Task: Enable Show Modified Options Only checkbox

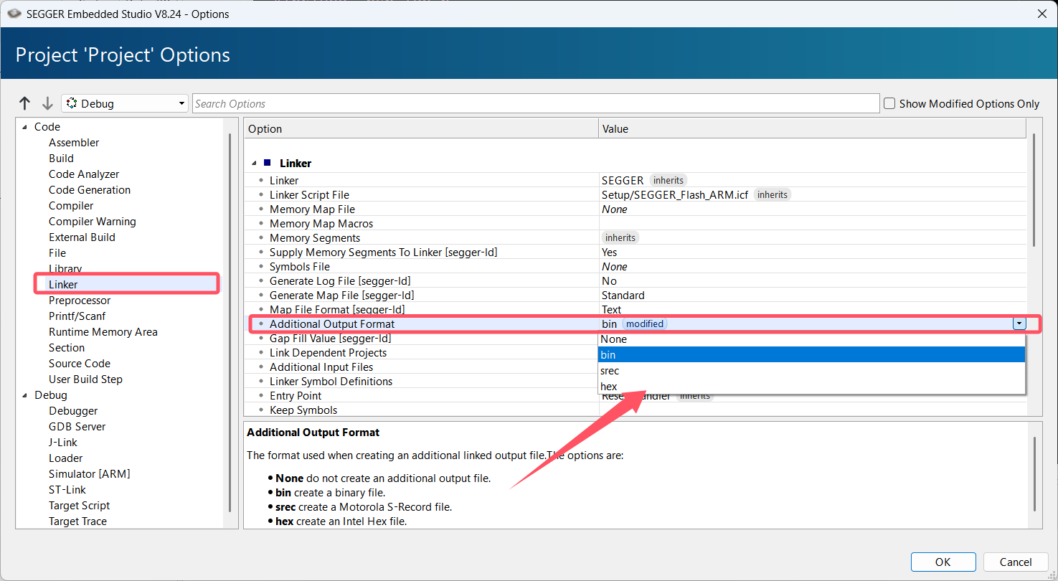Action: [x=889, y=103]
